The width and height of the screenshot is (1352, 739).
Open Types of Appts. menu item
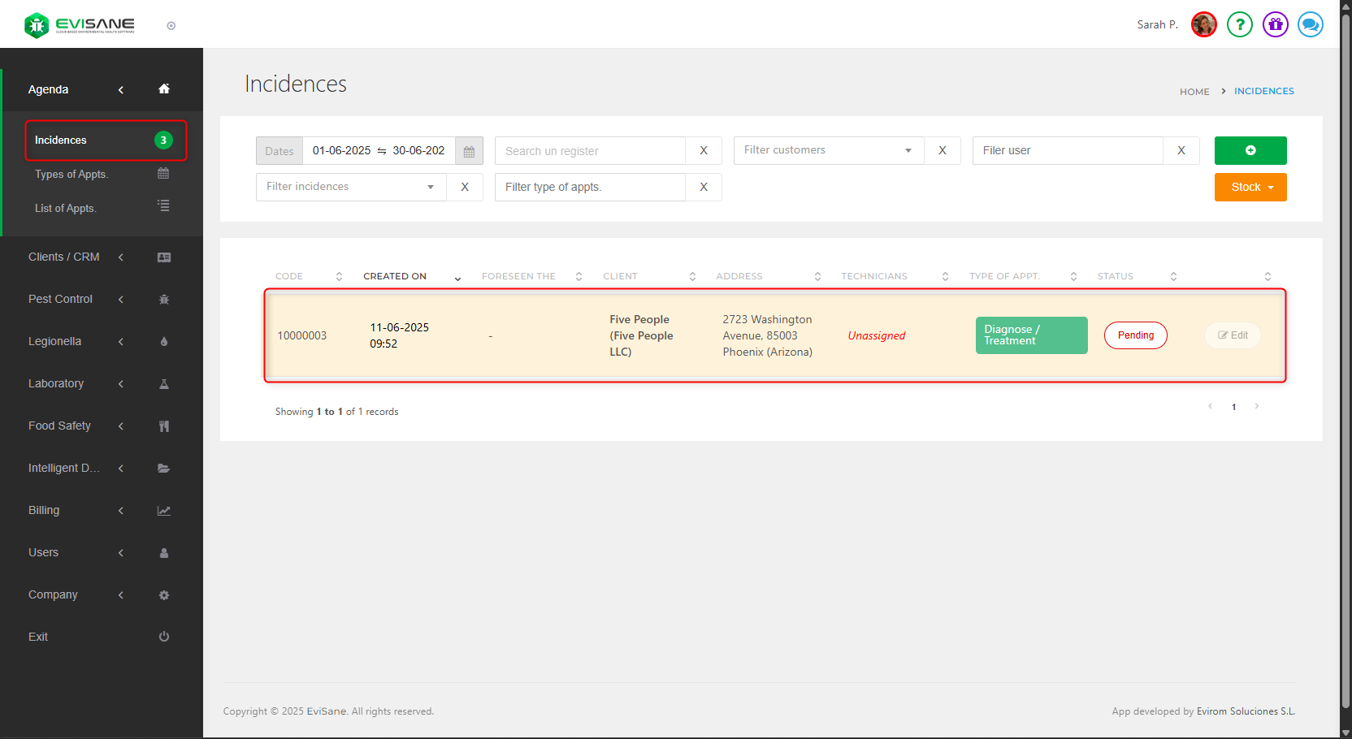71,175
